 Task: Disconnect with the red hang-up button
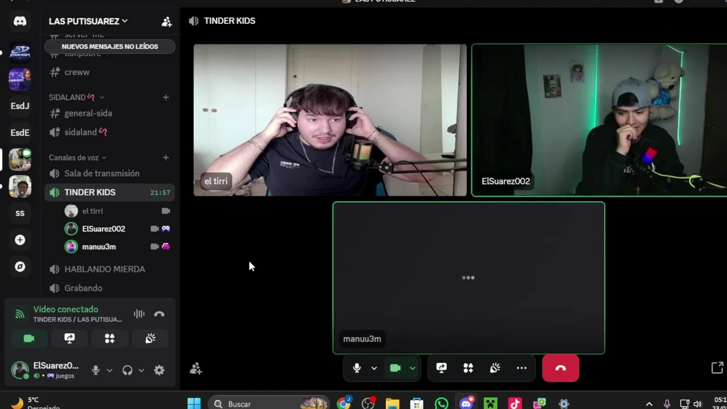pyautogui.click(x=561, y=368)
